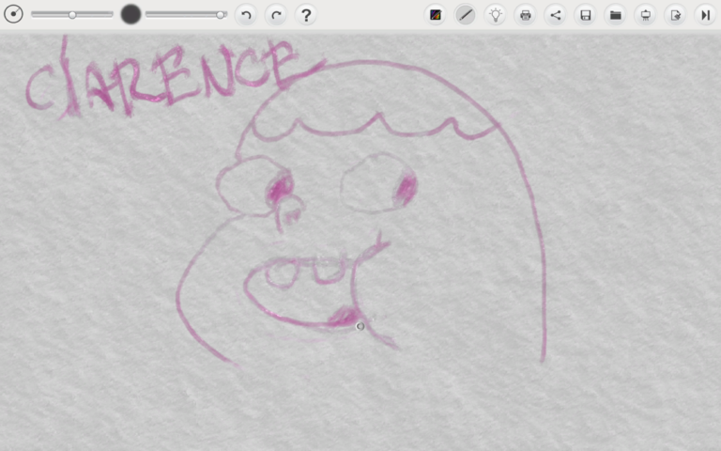Click the second slider's handle near redo
The image size is (721, 451).
(221, 15)
